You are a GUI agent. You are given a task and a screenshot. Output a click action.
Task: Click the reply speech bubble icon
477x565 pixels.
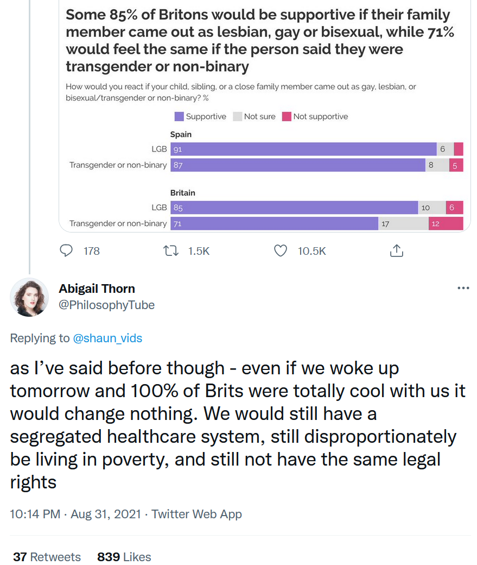coord(66,250)
